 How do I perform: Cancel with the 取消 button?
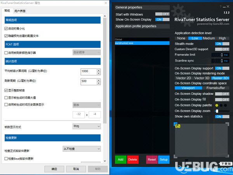(76, 169)
